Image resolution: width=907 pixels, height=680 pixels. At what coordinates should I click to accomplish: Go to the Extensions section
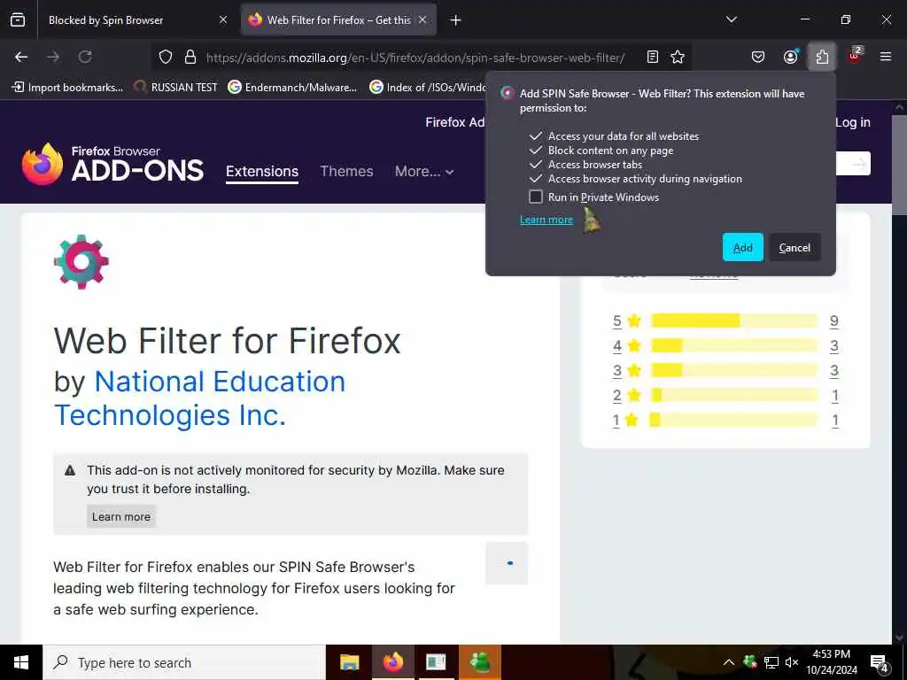coord(262,171)
